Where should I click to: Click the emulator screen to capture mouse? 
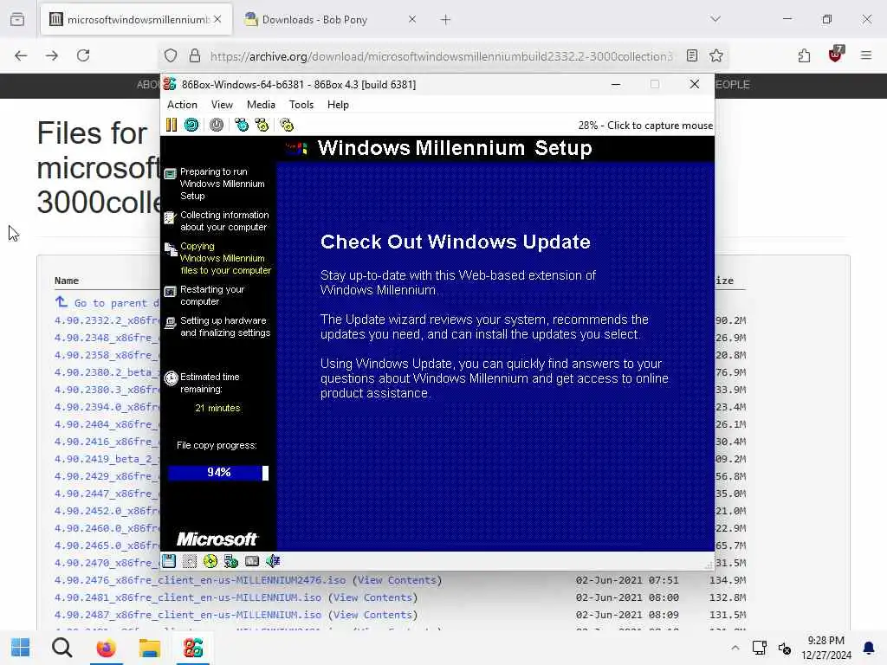click(437, 344)
